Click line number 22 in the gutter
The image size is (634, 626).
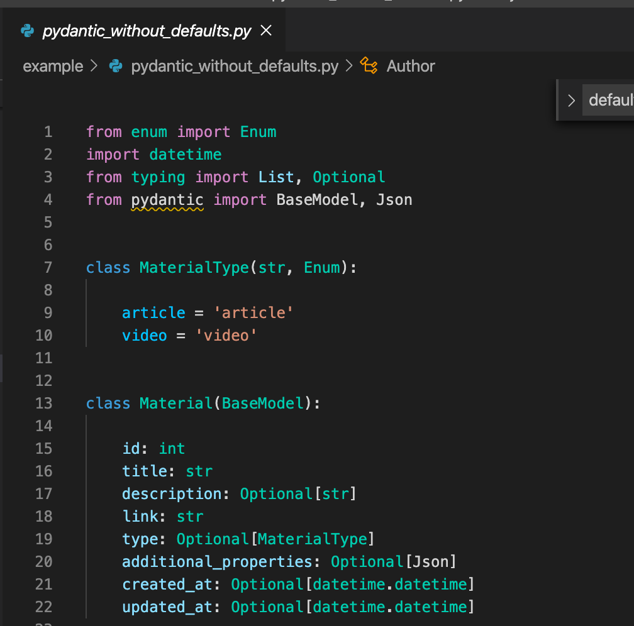click(x=44, y=607)
